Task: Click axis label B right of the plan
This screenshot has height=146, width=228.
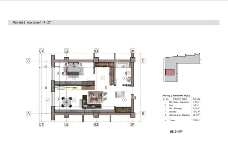Action: point(143,114)
